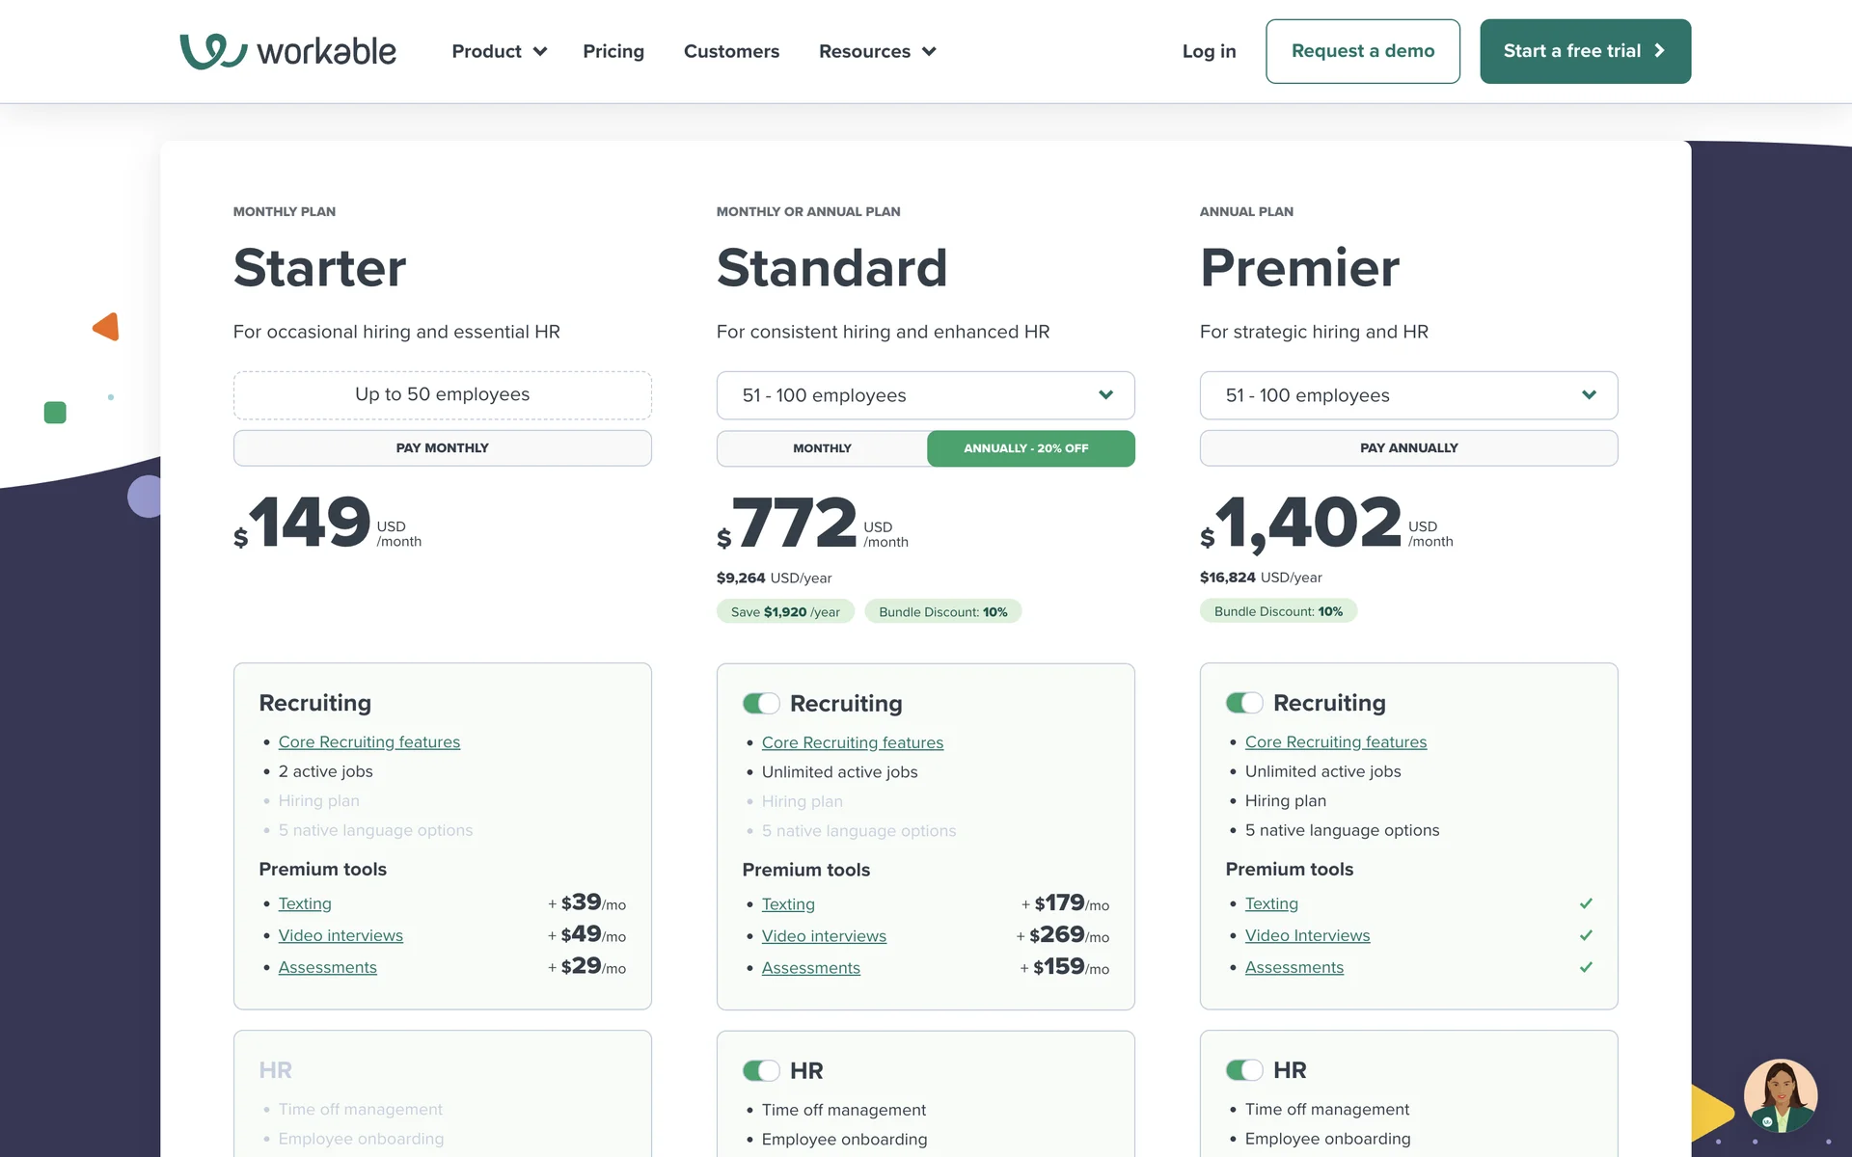Switch Standard billing to Monthly

tap(822, 448)
